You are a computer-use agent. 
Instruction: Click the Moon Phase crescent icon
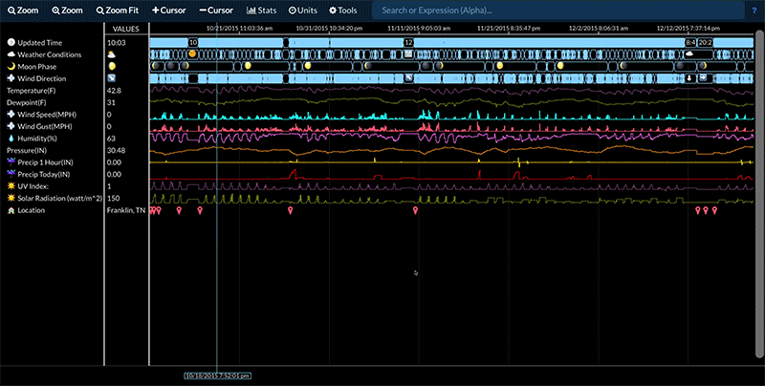[11, 66]
